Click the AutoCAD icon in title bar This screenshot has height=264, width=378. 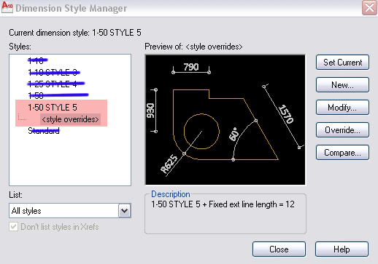click(7, 7)
